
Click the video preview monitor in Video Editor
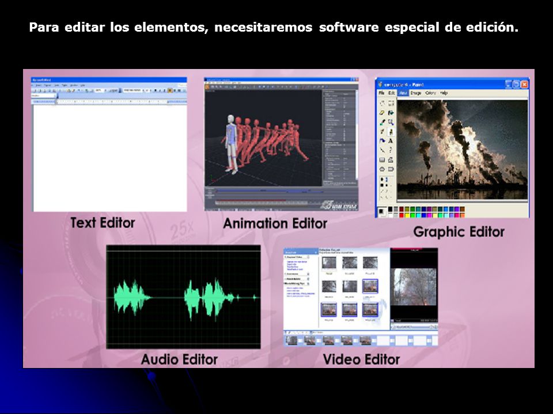(x=414, y=285)
